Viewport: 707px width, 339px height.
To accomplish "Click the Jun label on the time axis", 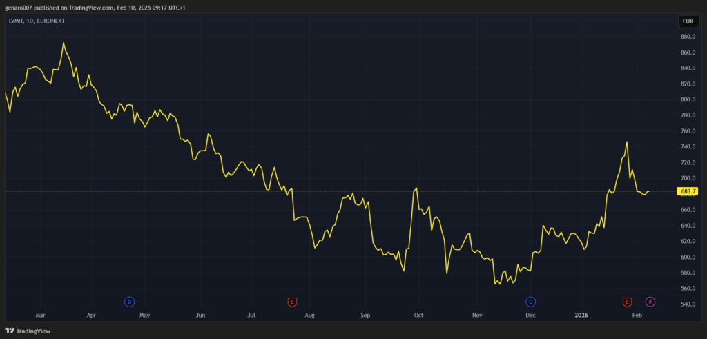I will (x=200, y=315).
